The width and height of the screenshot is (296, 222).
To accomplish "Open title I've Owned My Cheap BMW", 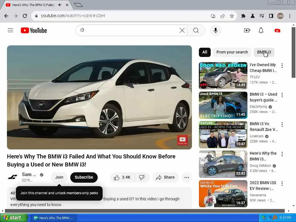I will tap(263, 68).
